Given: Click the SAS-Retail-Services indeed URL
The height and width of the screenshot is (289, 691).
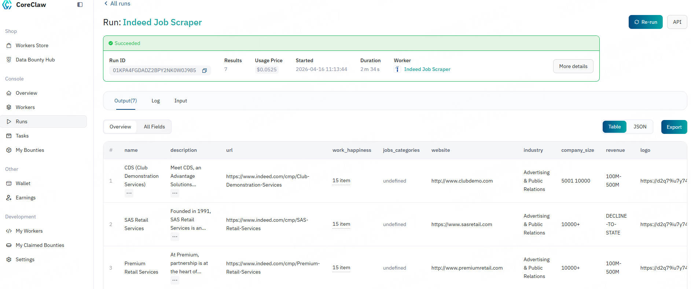Looking at the screenshot, I should click(x=267, y=224).
